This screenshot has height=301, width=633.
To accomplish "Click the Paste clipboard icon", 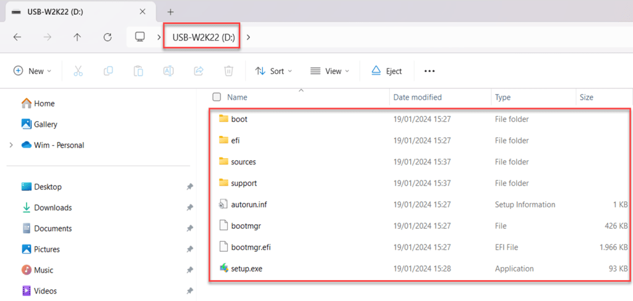I will [139, 71].
